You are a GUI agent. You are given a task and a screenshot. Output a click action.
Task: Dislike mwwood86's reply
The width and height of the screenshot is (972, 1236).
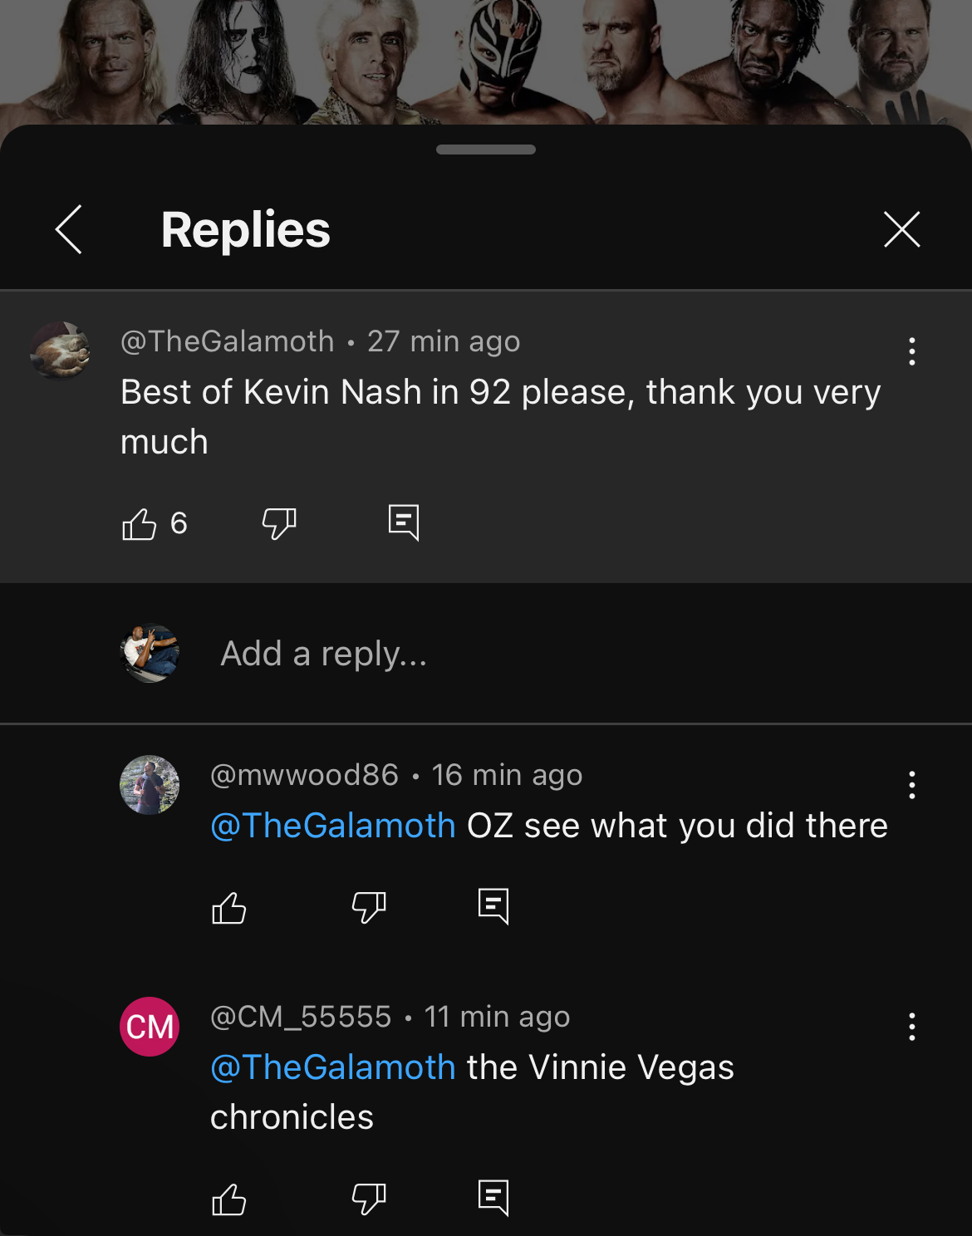pyautogui.click(x=369, y=908)
